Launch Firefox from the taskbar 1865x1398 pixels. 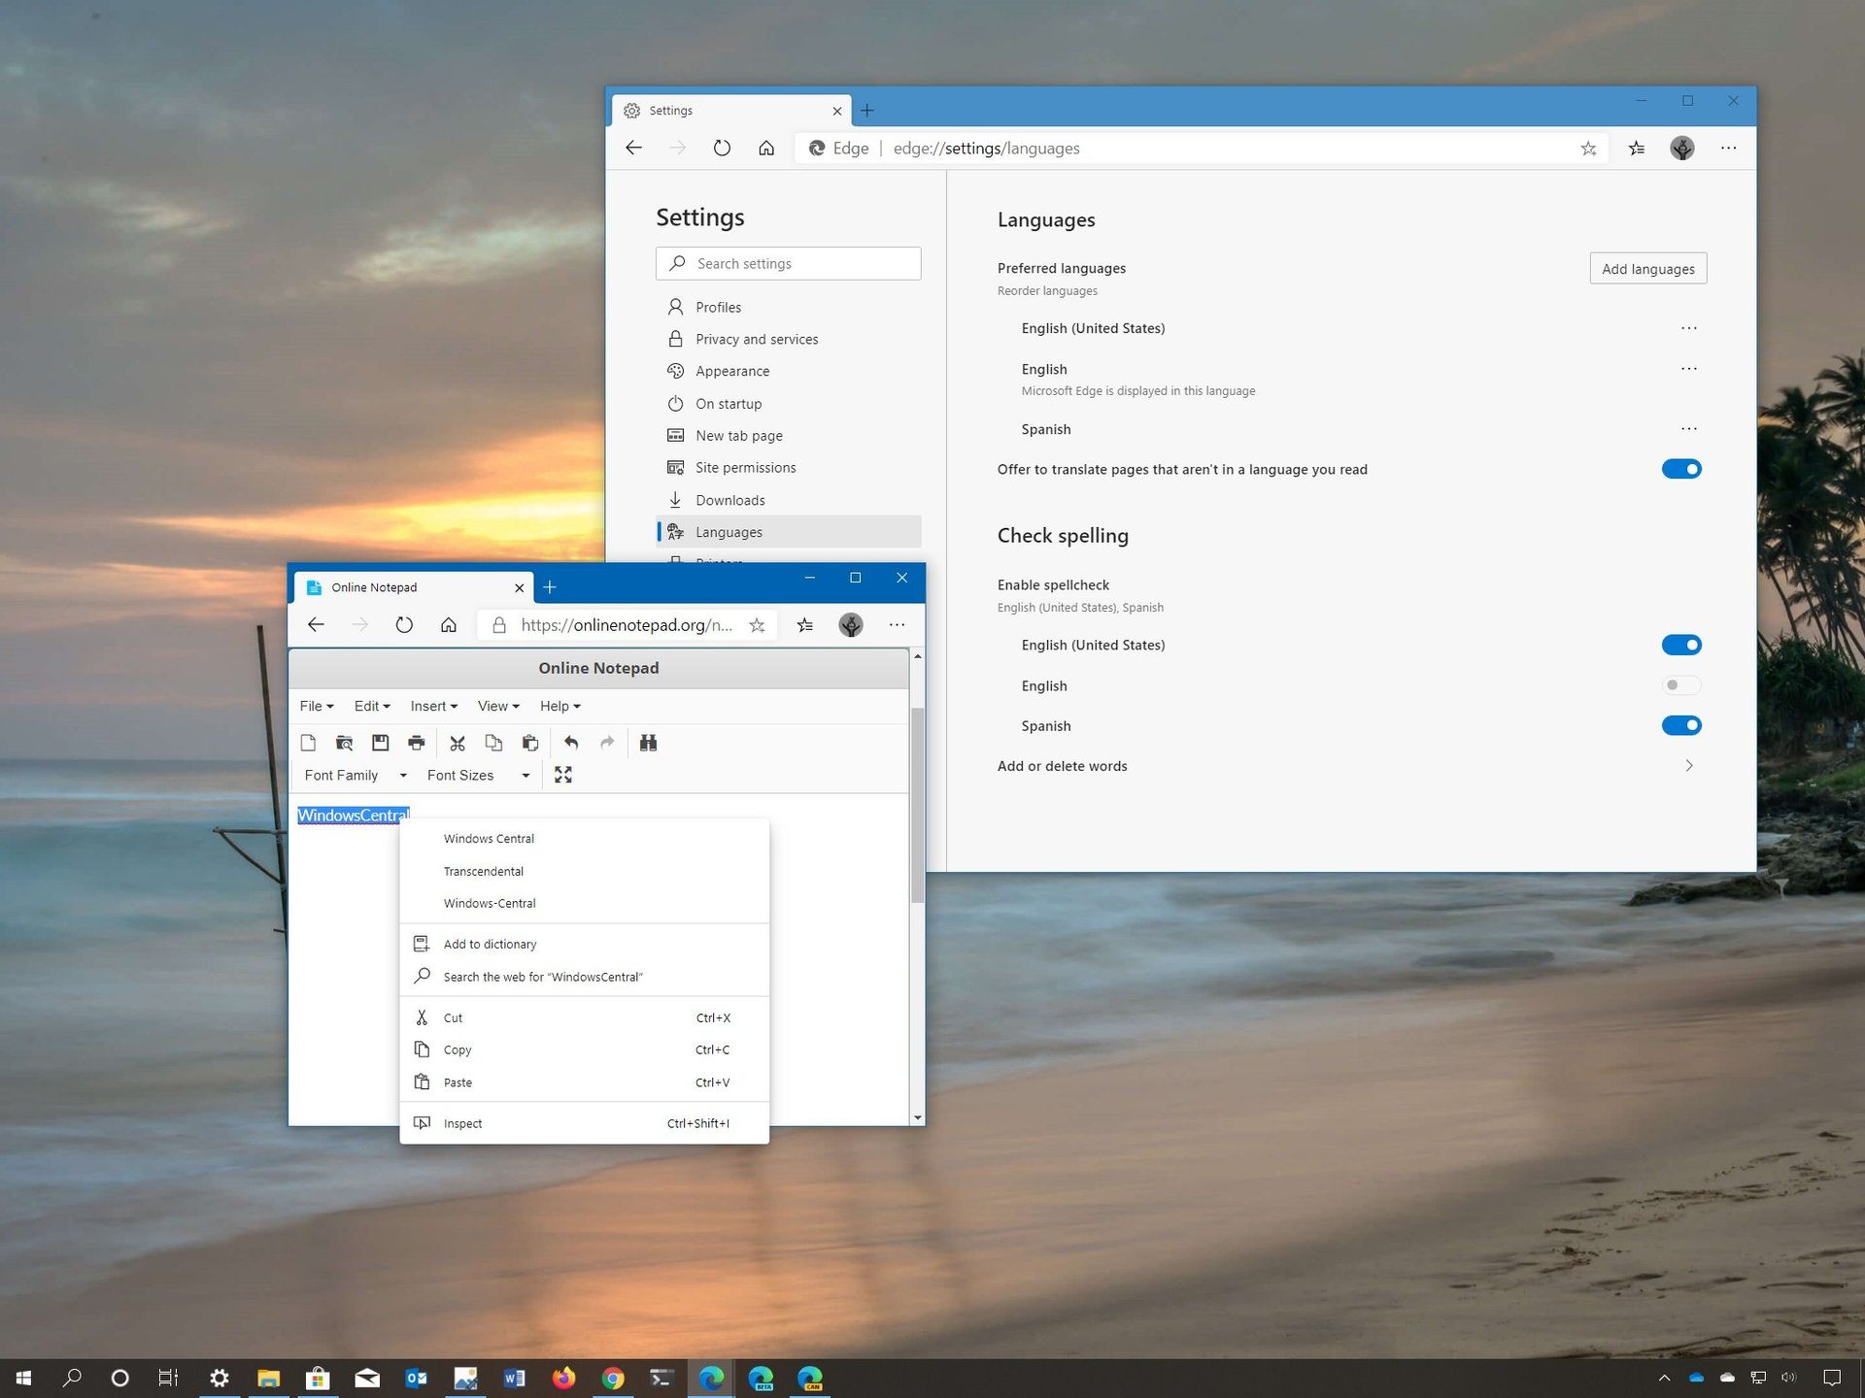pyautogui.click(x=563, y=1378)
